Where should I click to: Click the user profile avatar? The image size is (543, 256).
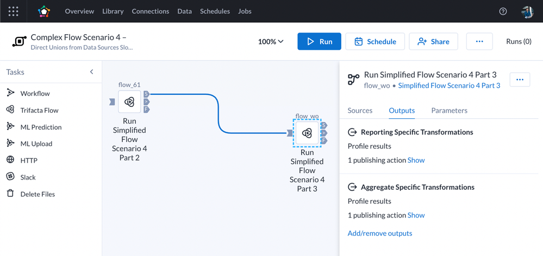(x=527, y=11)
